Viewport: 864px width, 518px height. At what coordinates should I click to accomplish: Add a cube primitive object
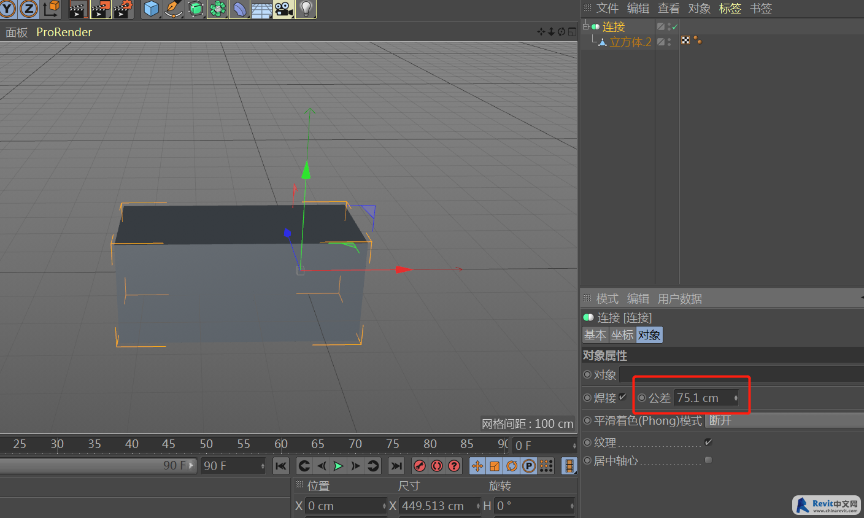coord(152,9)
